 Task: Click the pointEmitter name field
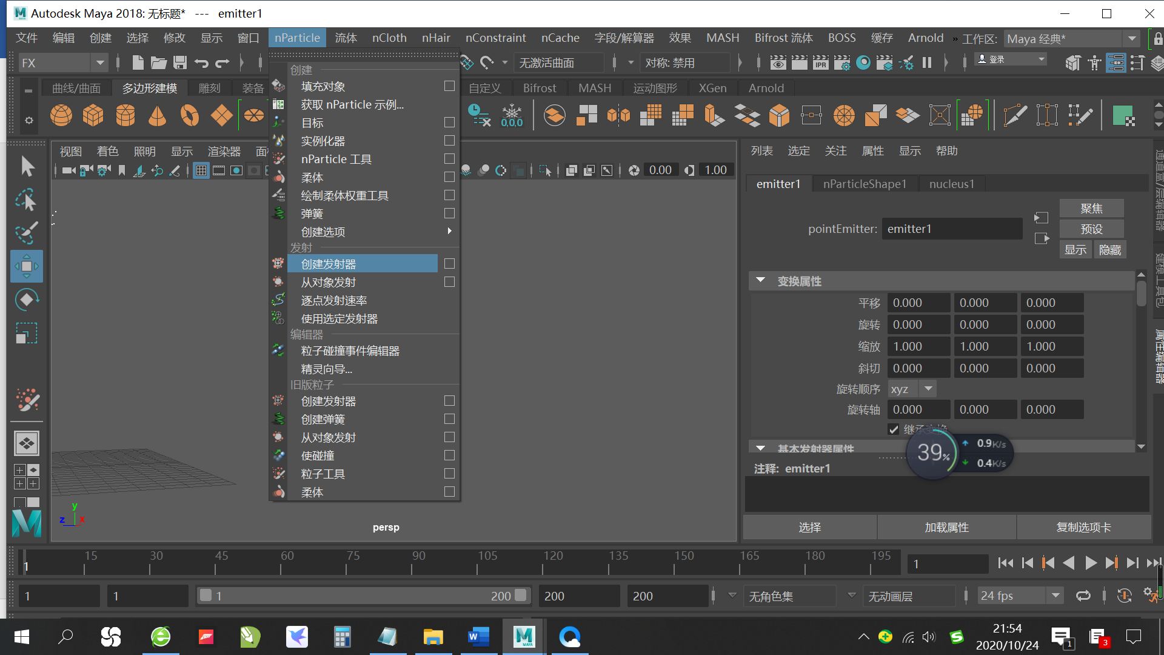tap(951, 229)
